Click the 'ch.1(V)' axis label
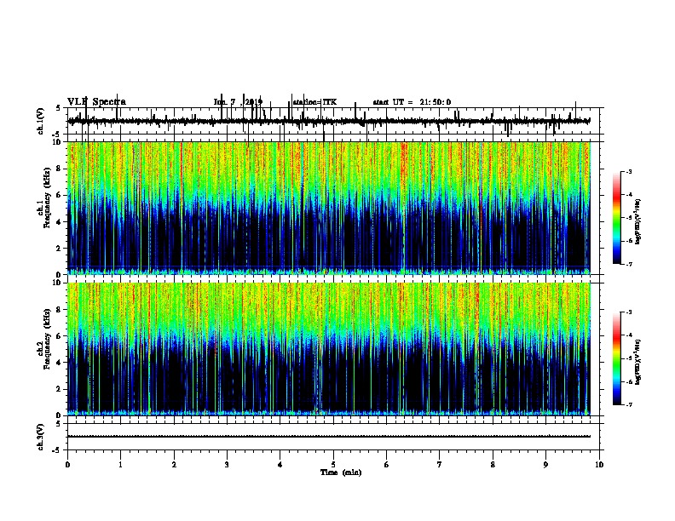Screen dimensions: 675x521 click(41, 121)
